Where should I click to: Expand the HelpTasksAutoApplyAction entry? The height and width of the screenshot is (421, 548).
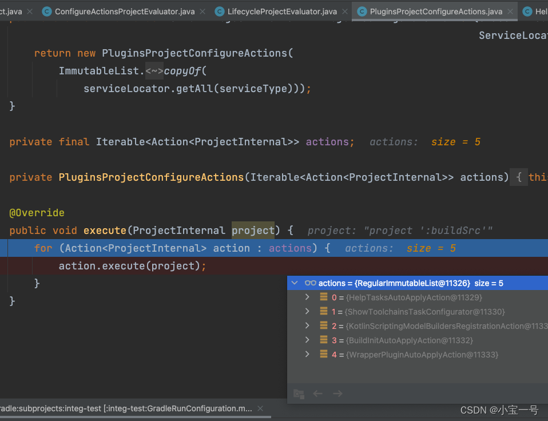307,297
